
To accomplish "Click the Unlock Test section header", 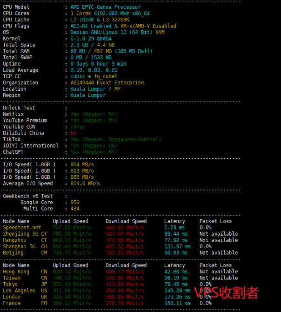I will pos(19,108).
